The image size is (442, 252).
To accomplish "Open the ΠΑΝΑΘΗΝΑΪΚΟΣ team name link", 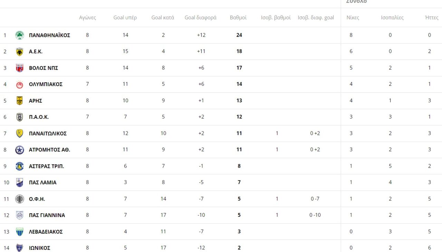I will point(49,35).
